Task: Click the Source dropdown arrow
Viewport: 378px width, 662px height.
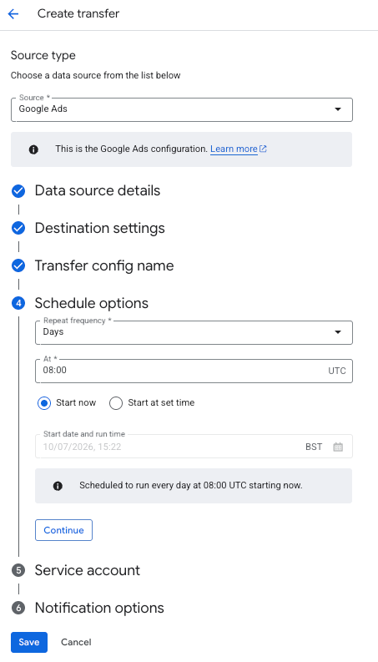Action: point(337,109)
